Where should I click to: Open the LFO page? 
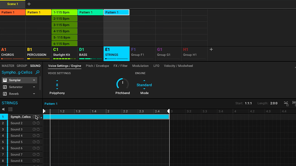coord(156,66)
